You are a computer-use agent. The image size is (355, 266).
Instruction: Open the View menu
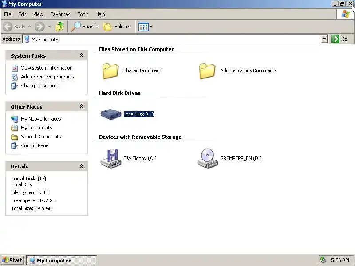pos(38,14)
